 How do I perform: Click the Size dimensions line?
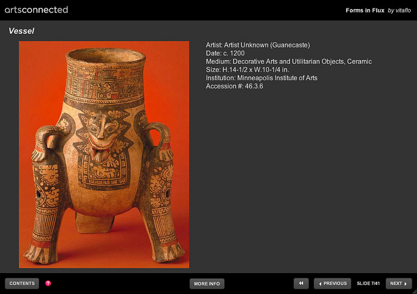coord(248,70)
